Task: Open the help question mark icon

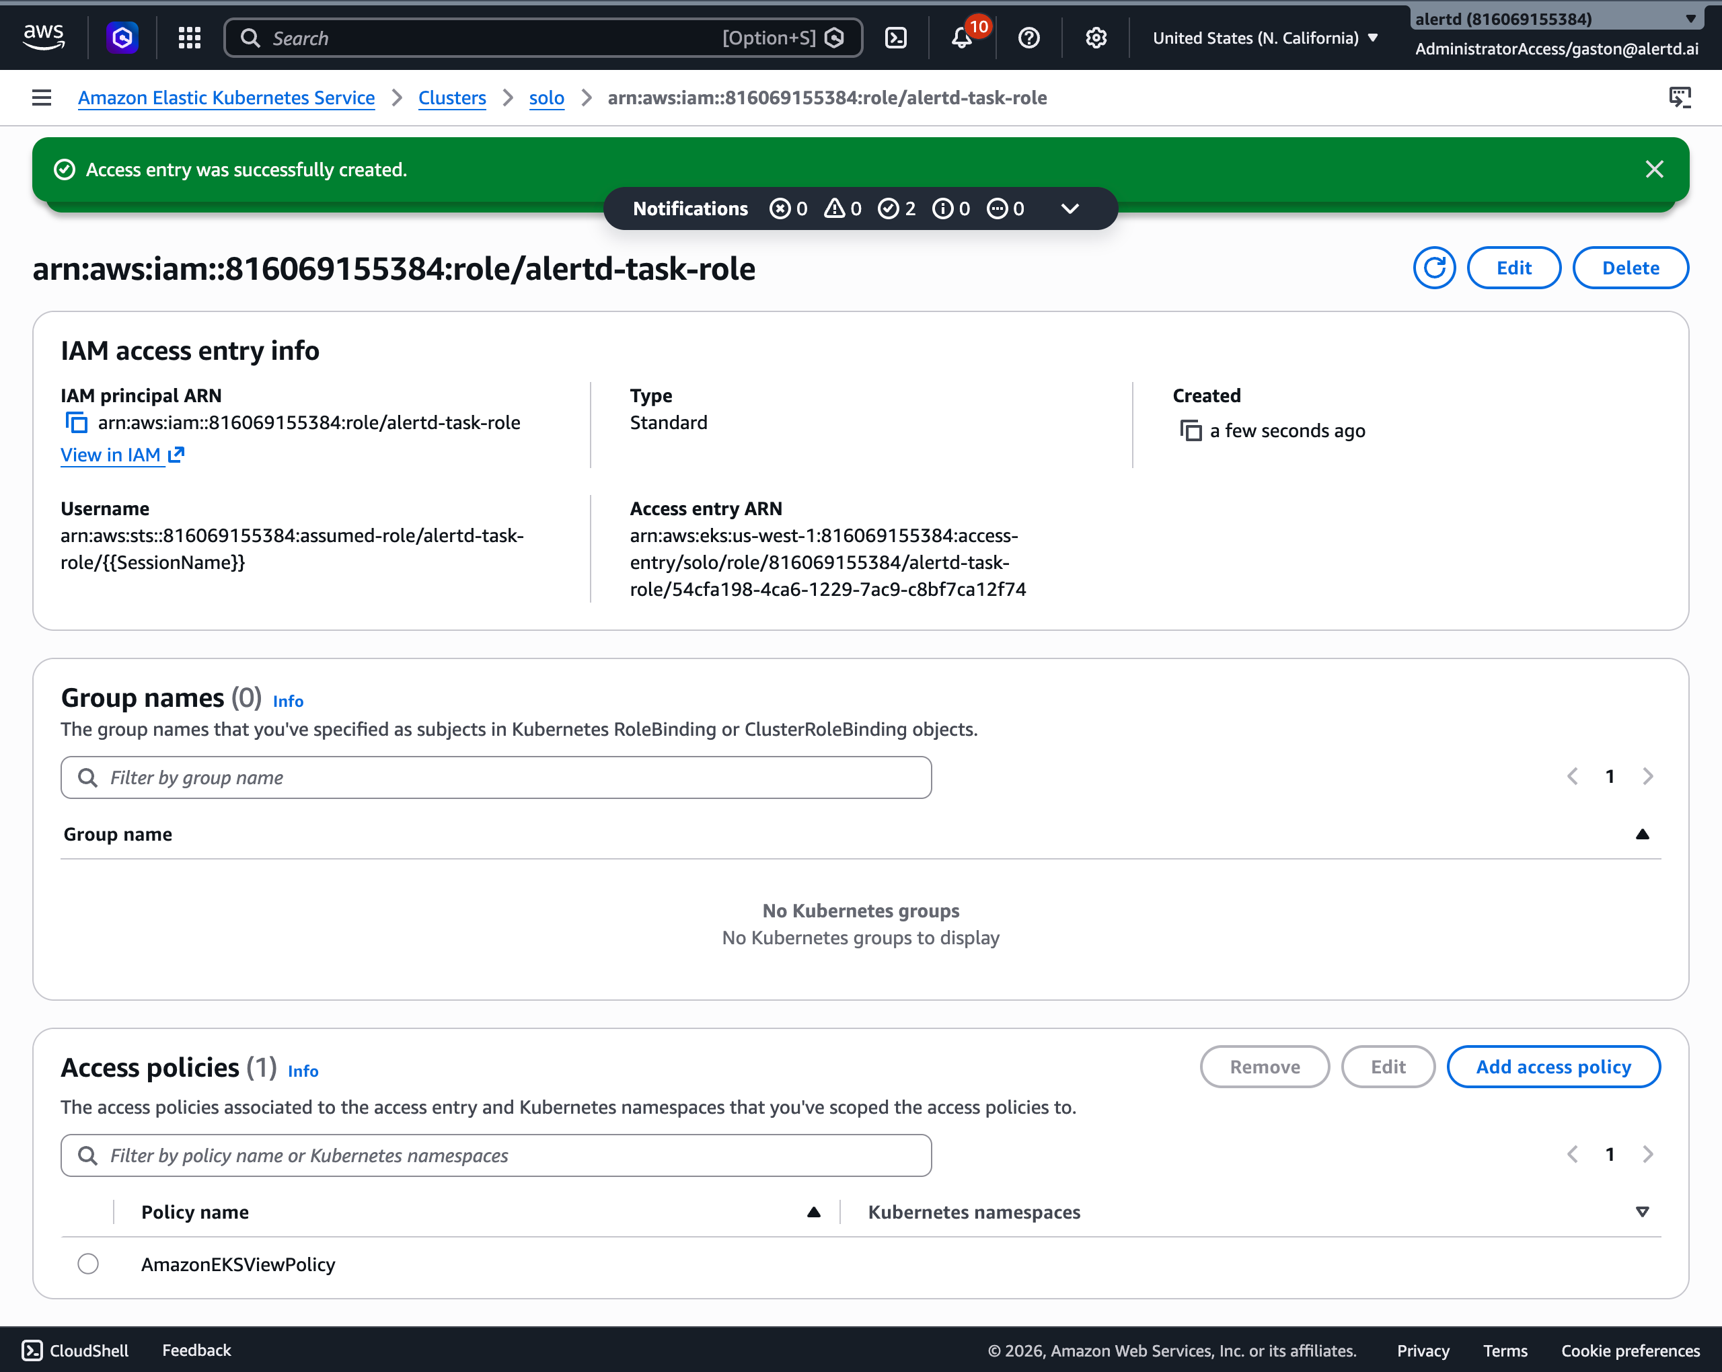Action: click(x=1028, y=38)
